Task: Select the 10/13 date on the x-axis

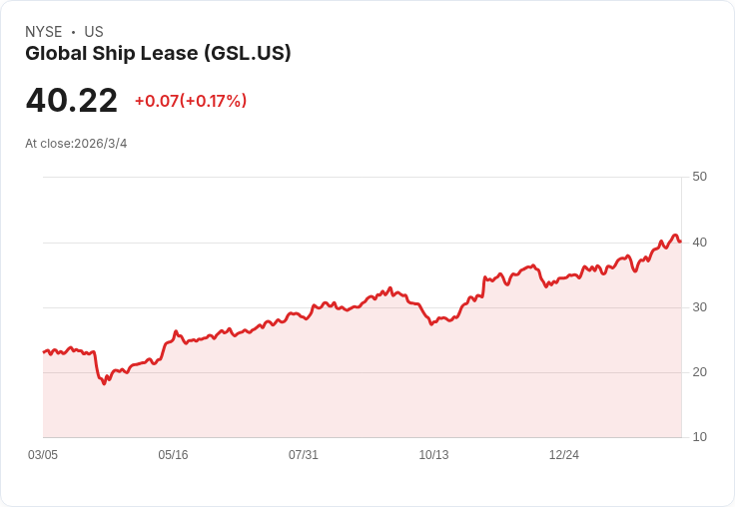Action: (x=433, y=455)
